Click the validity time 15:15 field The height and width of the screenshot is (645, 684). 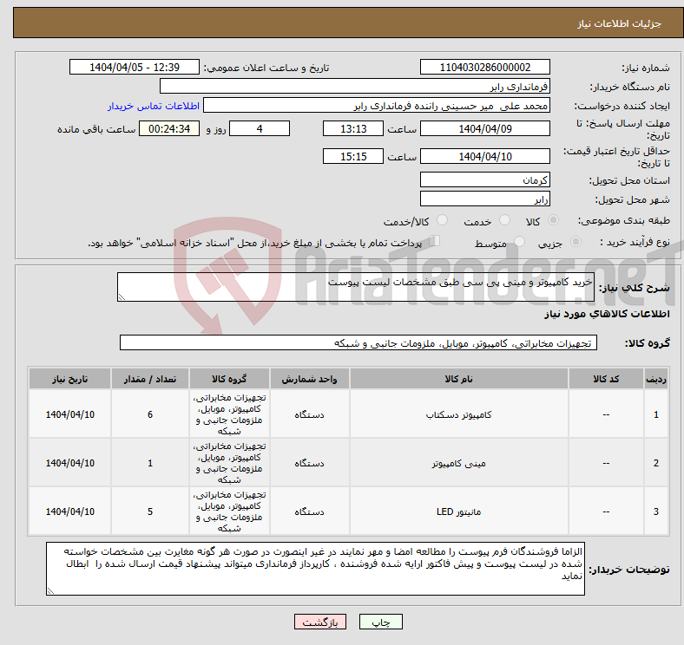coord(353,156)
